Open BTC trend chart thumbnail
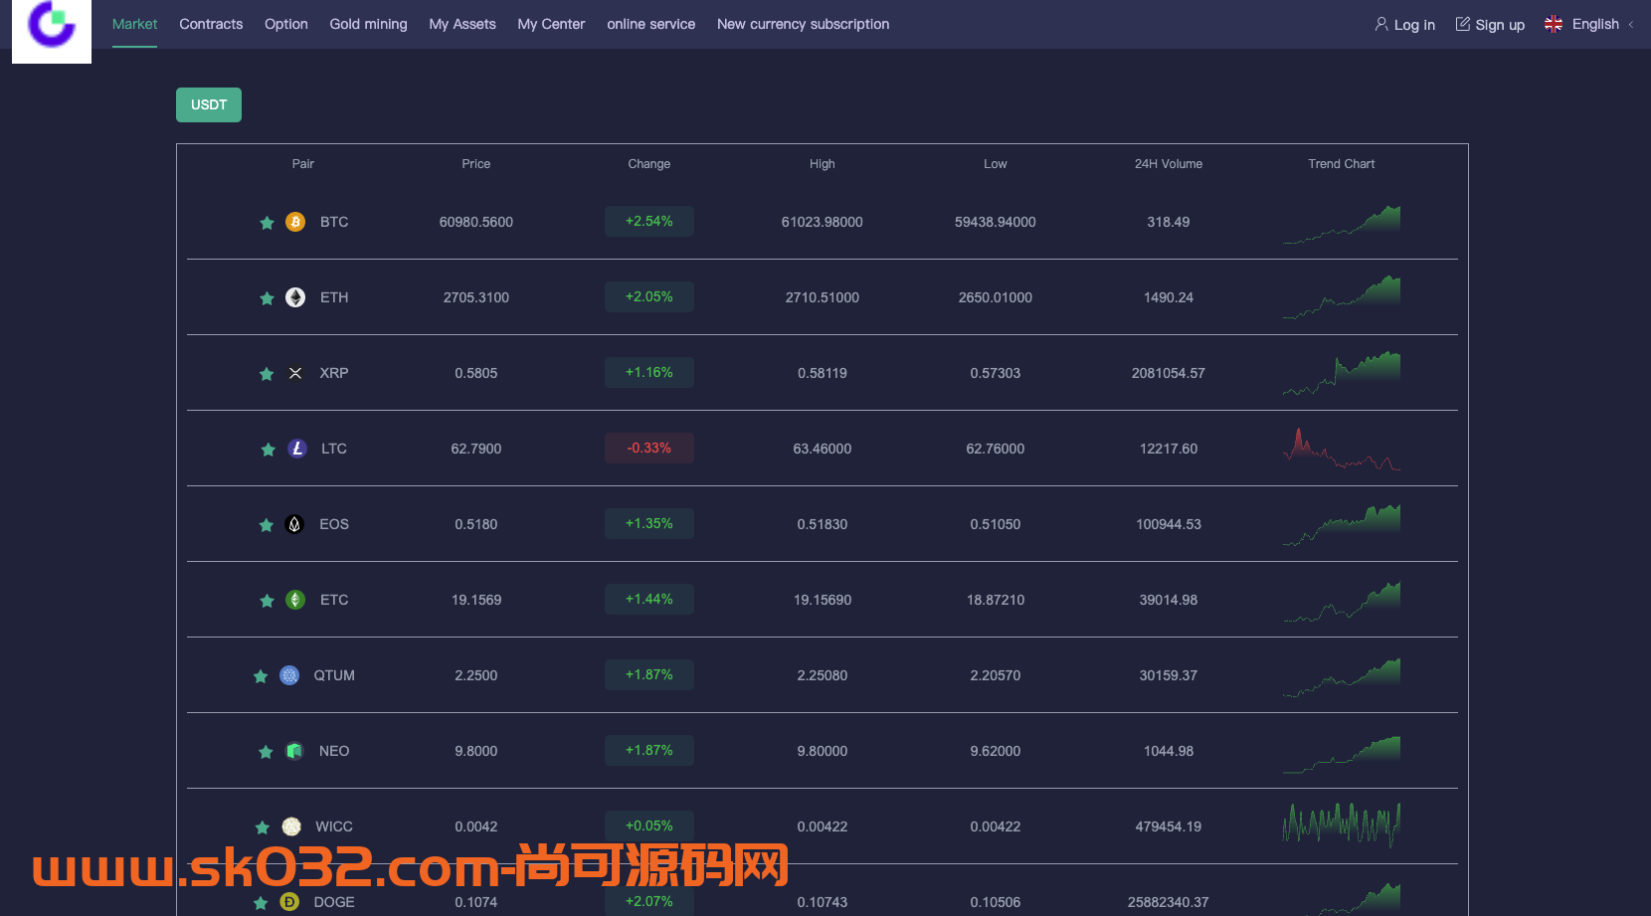The width and height of the screenshot is (1651, 916). [1342, 225]
